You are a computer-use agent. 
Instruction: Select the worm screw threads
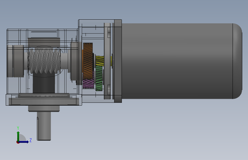pos(44,61)
